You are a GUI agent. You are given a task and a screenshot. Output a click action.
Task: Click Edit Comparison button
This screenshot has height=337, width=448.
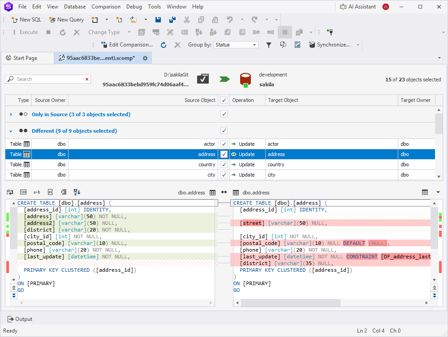[127, 45]
